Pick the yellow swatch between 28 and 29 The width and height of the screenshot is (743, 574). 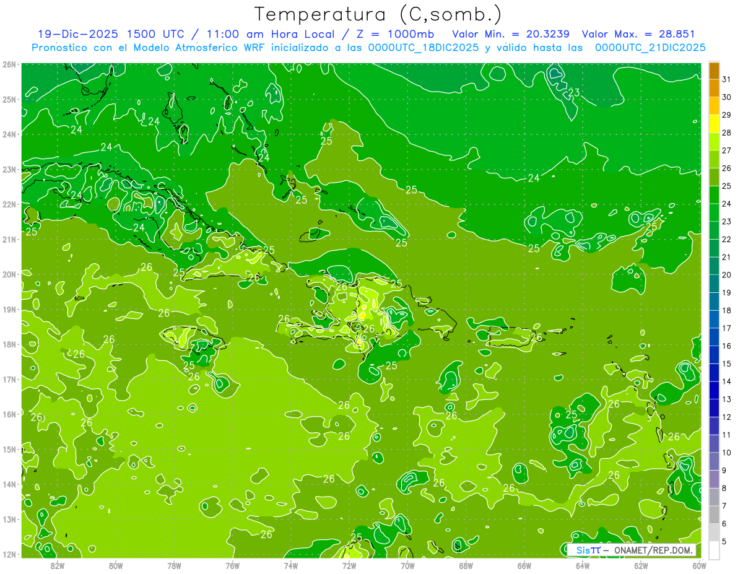pyautogui.click(x=714, y=124)
